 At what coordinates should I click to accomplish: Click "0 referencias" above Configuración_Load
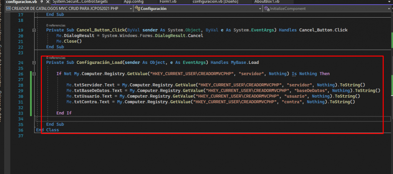pos(54,58)
